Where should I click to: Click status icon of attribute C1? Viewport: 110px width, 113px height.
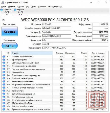pyautogui.click(x=4, y=88)
